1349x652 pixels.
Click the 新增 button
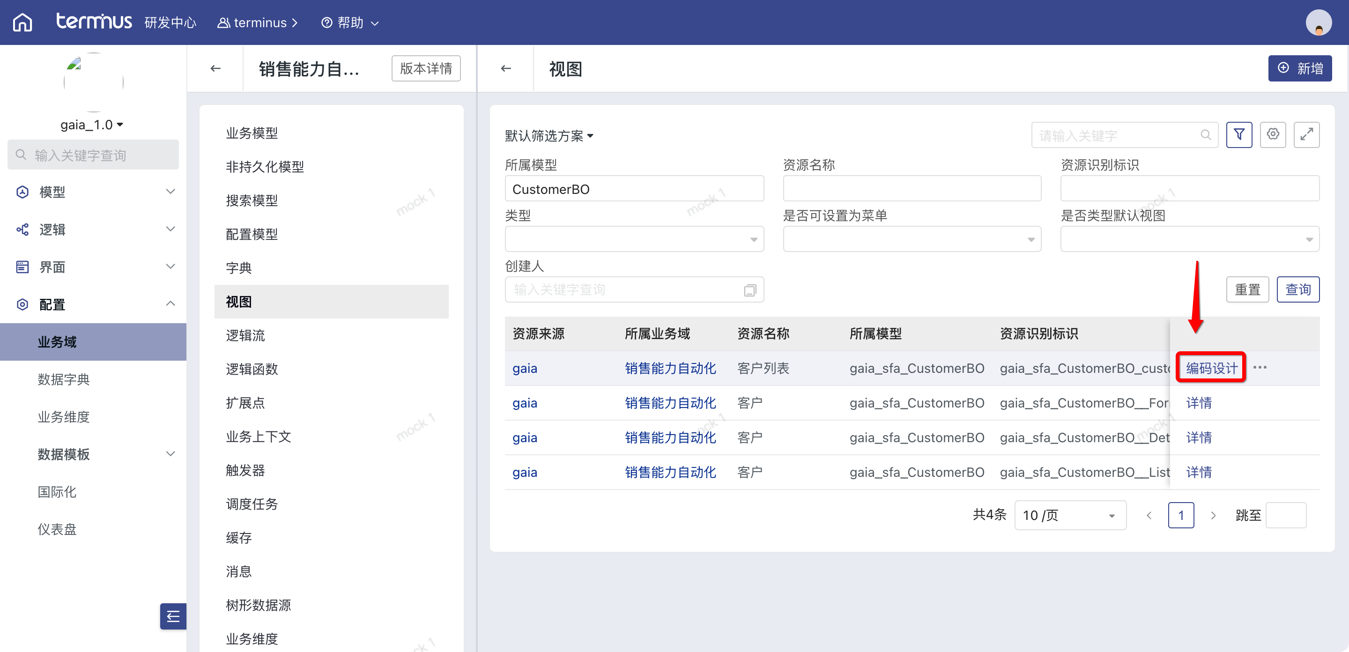coord(1299,68)
